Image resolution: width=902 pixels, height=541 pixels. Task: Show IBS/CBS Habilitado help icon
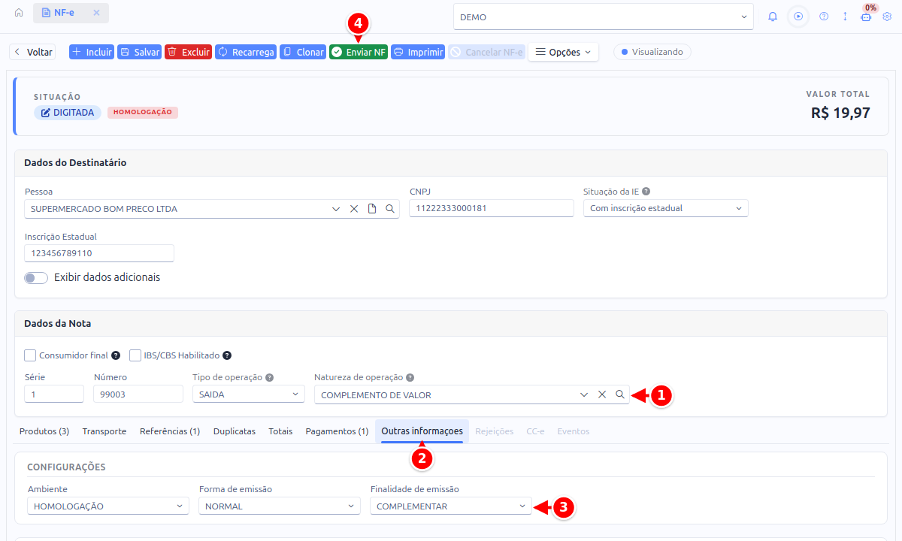[227, 355]
